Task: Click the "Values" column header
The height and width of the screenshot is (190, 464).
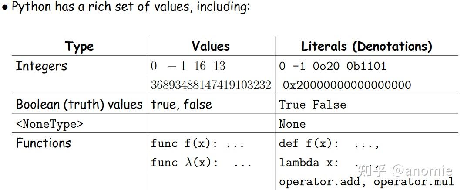Action: [x=211, y=46]
